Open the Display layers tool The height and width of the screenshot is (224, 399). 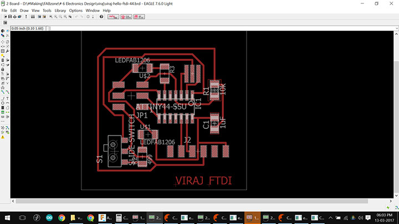[3, 35]
